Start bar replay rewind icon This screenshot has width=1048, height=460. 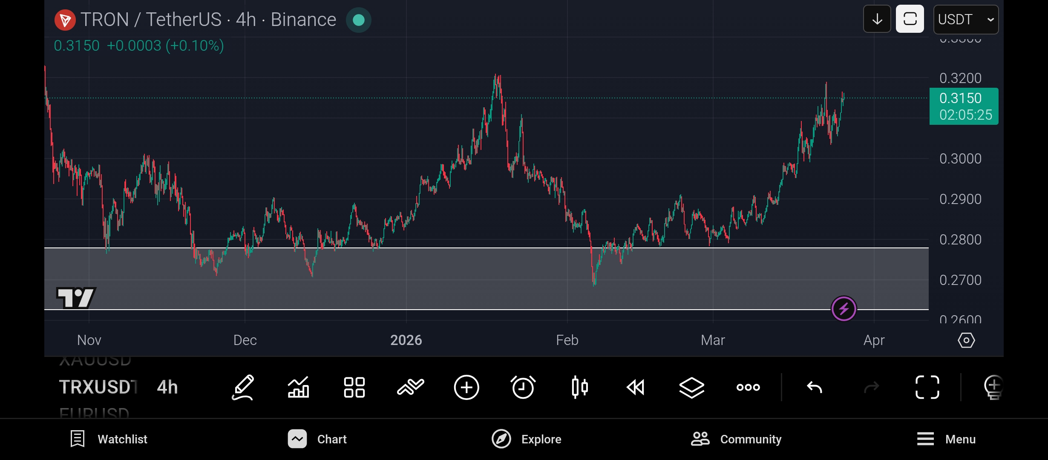pyautogui.click(x=636, y=387)
